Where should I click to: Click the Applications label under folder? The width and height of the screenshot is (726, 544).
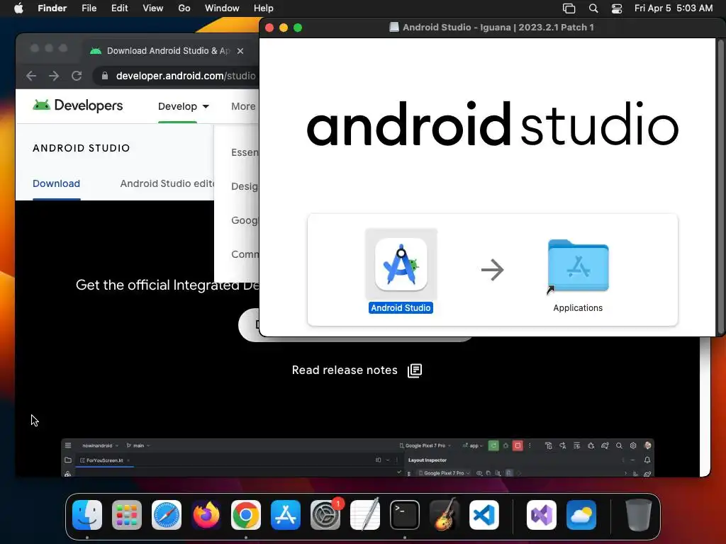point(578,308)
